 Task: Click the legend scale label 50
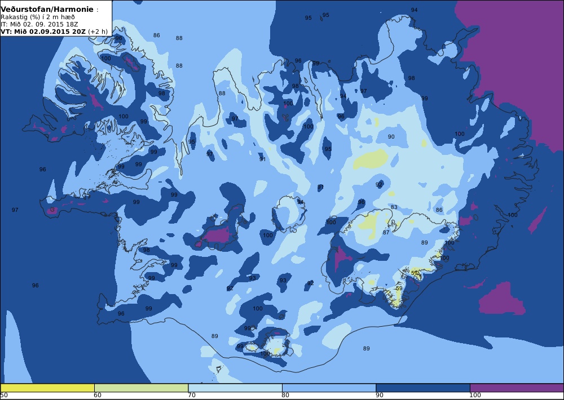(4, 395)
